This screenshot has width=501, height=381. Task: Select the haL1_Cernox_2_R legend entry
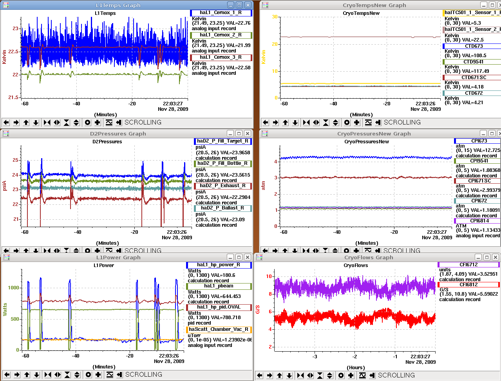(221, 35)
